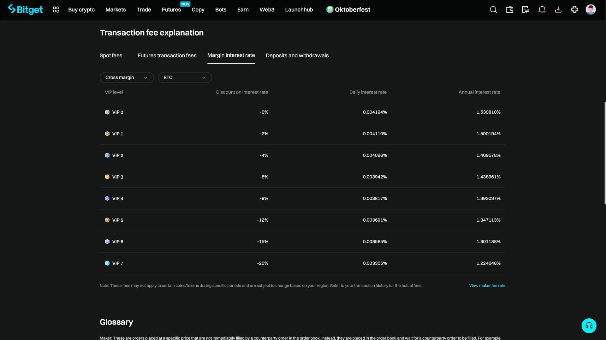
Task: Click the download/app icon
Action: (559, 9)
